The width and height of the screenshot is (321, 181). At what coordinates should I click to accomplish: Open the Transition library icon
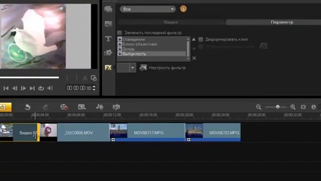[x=108, y=24]
